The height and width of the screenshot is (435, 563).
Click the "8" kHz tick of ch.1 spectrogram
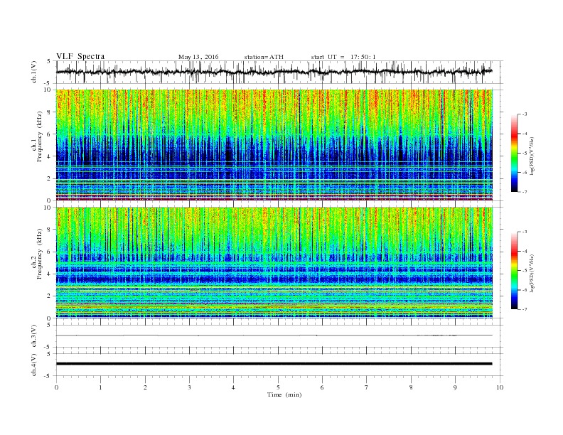click(x=50, y=112)
